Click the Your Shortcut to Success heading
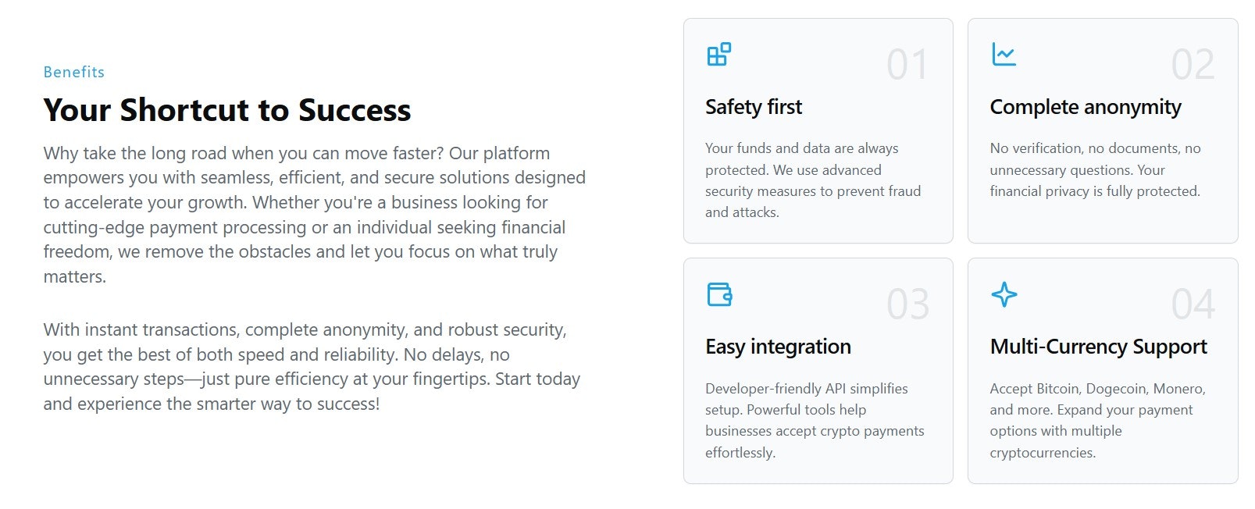 click(226, 110)
